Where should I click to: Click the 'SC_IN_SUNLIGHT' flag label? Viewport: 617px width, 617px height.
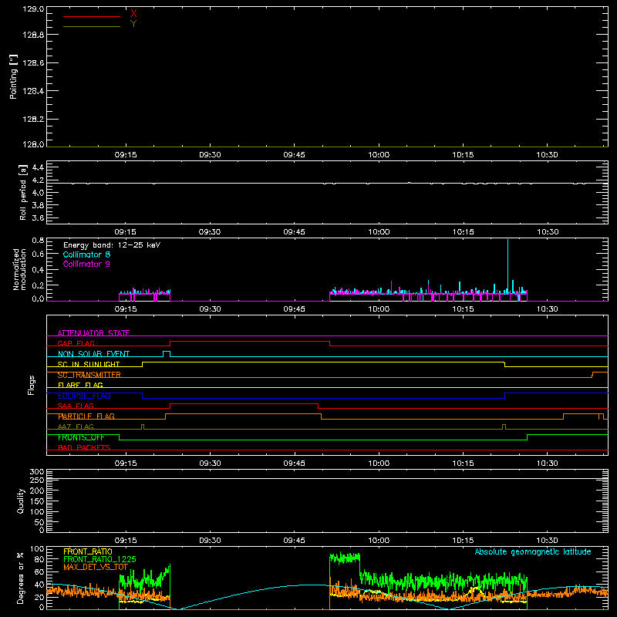pyautogui.click(x=89, y=364)
